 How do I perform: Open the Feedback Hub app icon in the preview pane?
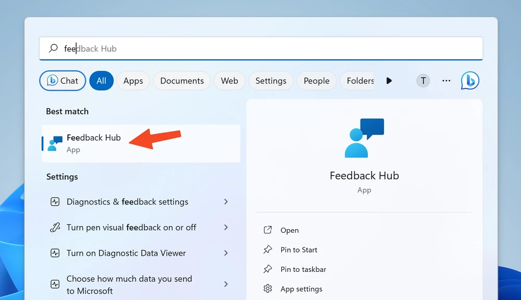364,137
